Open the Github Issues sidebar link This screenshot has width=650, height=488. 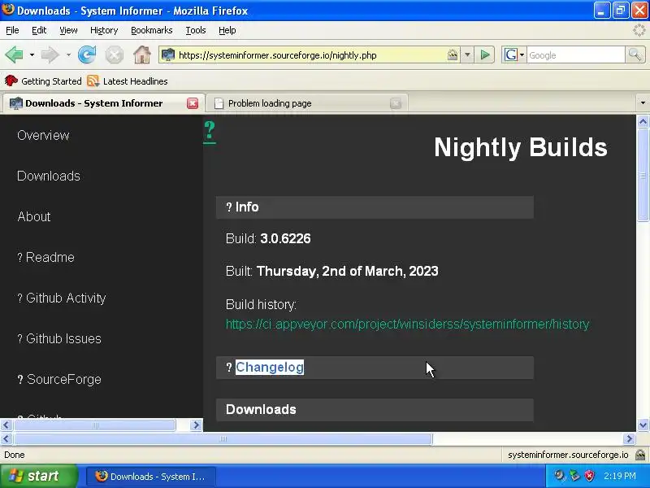59,338
